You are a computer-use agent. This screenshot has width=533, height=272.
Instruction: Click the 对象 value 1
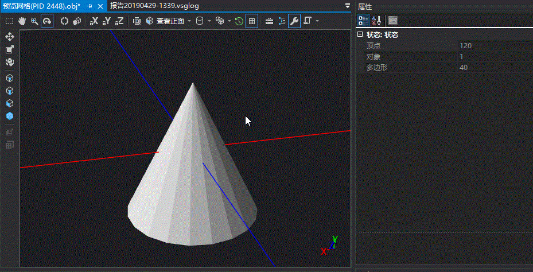pyautogui.click(x=461, y=56)
